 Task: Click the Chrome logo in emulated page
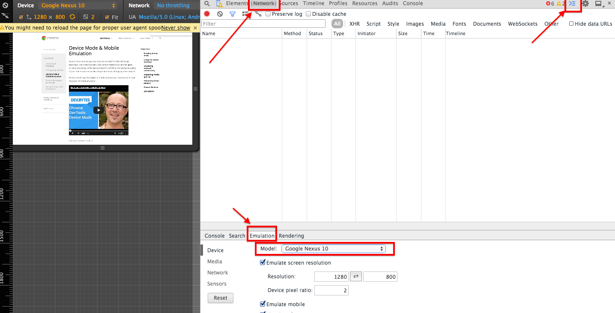click(x=44, y=38)
